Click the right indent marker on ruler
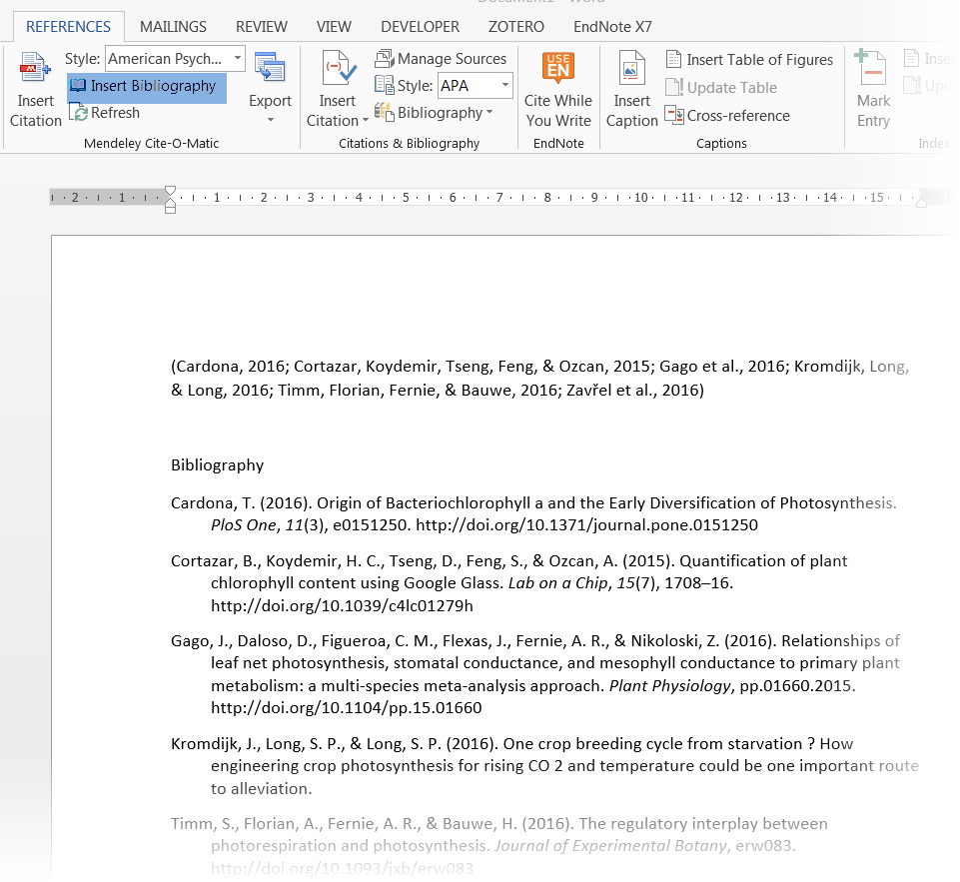The image size is (960, 882). click(921, 203)
